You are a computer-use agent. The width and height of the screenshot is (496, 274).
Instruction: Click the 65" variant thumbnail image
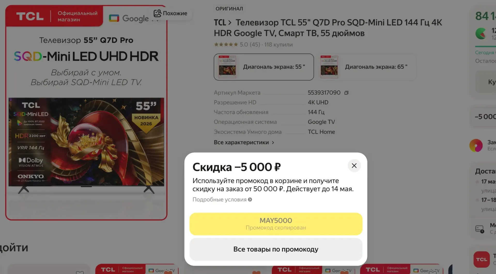[x=329, y=67]
